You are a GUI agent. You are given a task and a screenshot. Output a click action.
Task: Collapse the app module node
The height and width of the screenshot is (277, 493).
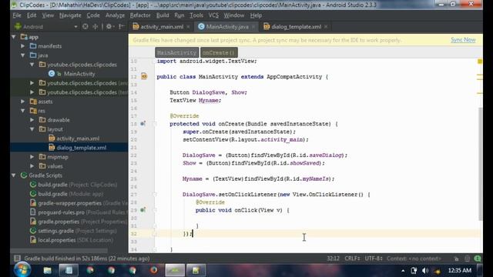[x=14, y=37]
